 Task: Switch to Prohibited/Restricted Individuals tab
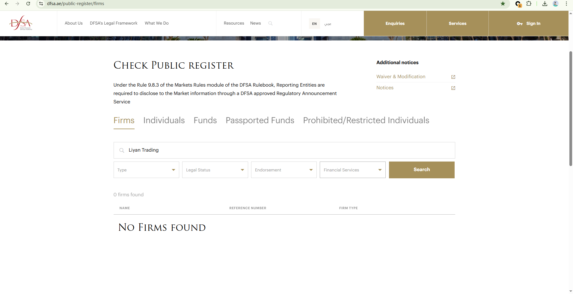366,120
